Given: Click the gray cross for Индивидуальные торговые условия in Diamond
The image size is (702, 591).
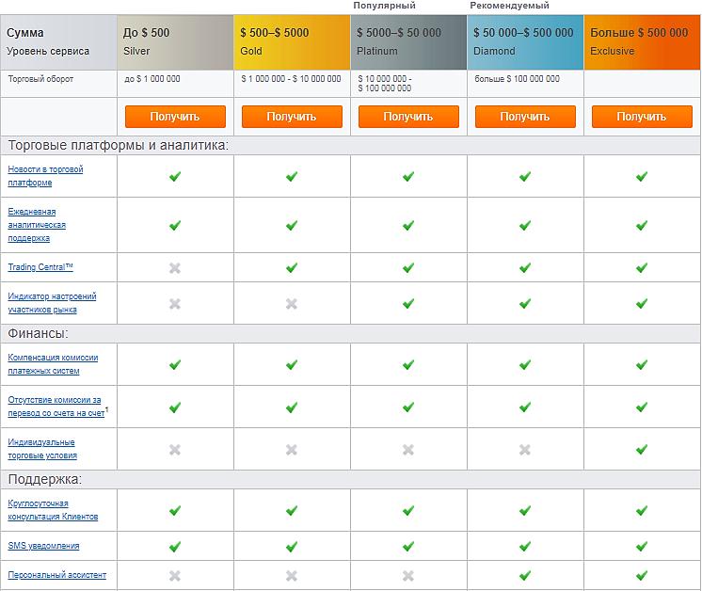Looking at the screenshot, I should coord(525,450).
